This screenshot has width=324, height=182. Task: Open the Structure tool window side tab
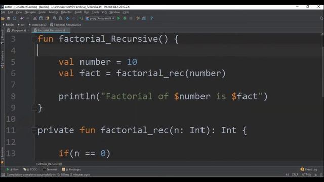pos(2,60)
